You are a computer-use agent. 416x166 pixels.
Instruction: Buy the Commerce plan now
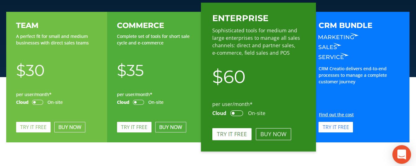[x=171, y=127]
